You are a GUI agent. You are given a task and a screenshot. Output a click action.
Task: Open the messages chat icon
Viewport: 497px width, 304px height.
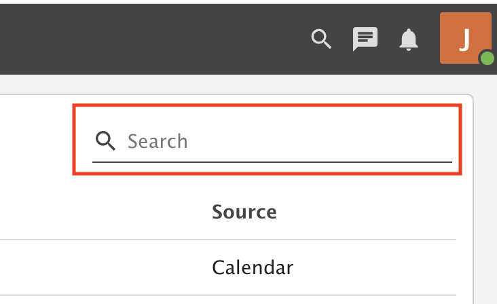click(x=365, y=39)
